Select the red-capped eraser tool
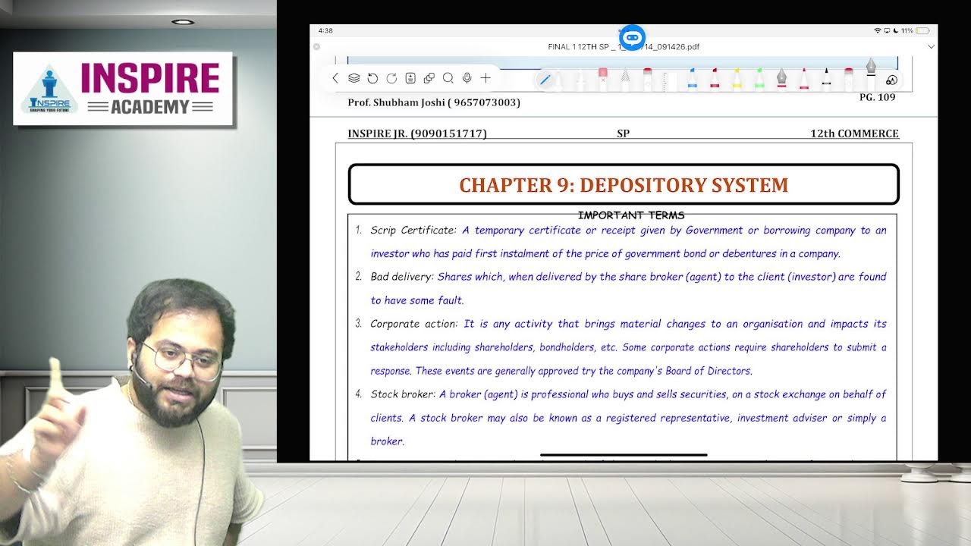This screenshot has height=546, width=971. 648,79
